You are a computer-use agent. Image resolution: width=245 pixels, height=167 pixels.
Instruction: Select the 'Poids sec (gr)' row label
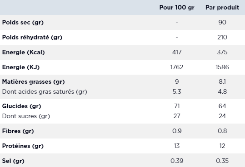pos(23,23)
